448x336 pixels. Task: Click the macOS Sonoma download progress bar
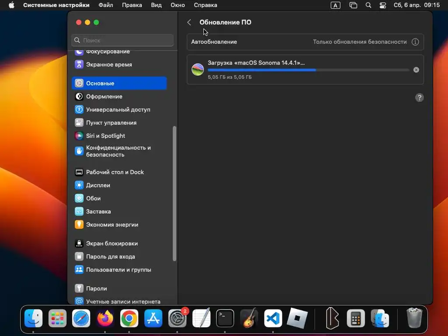[308, 70]
